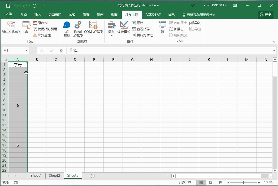
Task: Click the Name Box showing A1
Action: pos(13,51)
